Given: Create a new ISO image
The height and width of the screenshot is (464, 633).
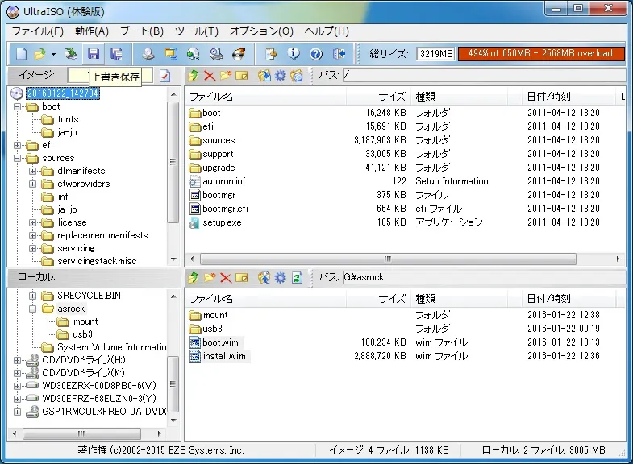Looking at the screenshot, I should 21,54.
